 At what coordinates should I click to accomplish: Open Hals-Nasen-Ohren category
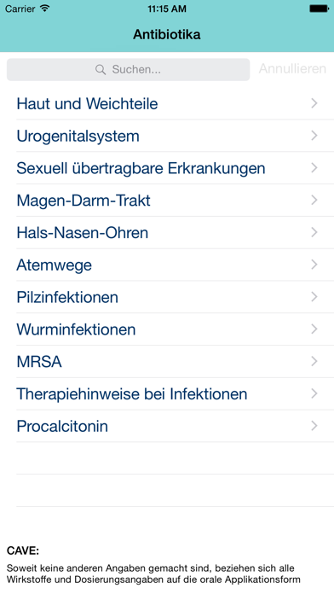point(167,233)
